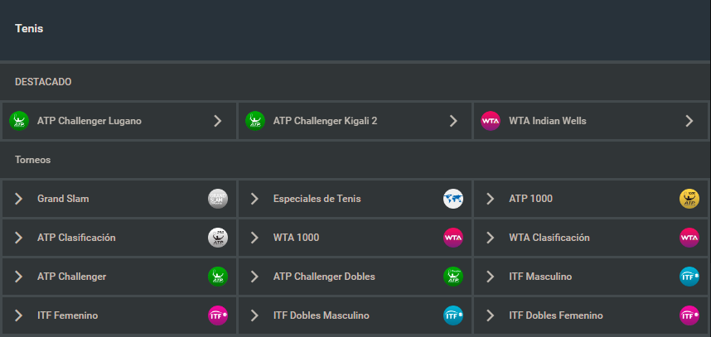Click the green ATP icon beside Challenger Kigali 2
This screenshot has height=337, width=711.
(x=255, y=121)
